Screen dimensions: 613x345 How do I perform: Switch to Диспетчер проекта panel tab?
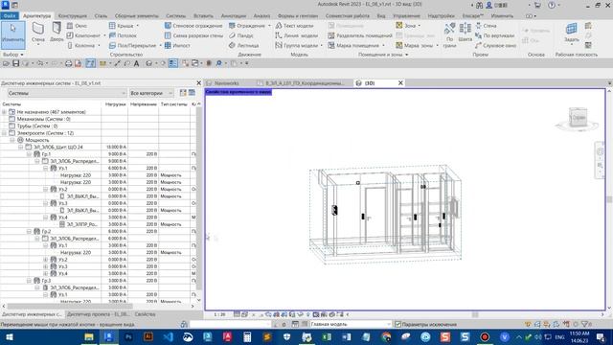[x=98, y=314]
